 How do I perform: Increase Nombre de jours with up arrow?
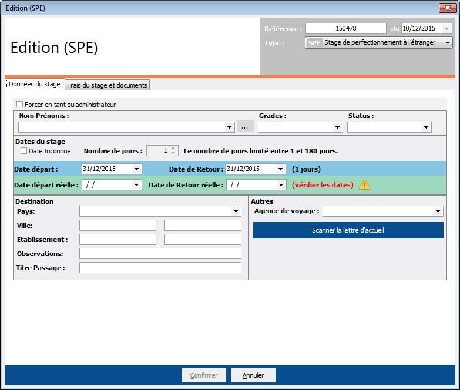(x=173, y=148)
